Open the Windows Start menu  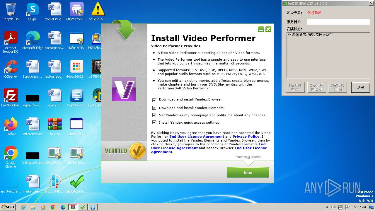[8, 207]
